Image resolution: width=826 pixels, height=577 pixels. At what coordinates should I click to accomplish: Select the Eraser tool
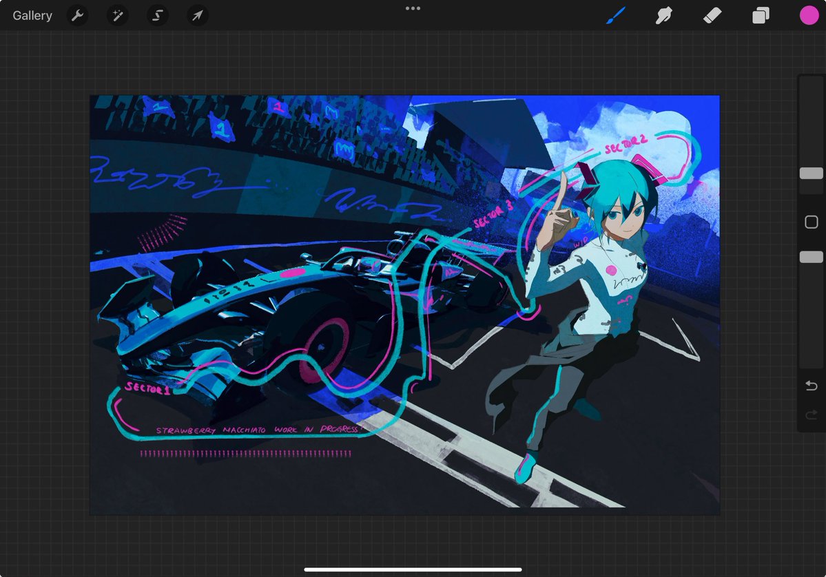coord(712,16)
